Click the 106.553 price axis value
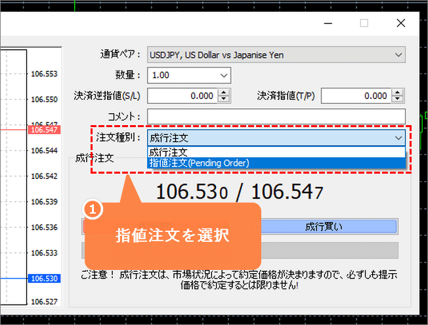The width and height of the screenshot is (428, 325). click(x=44, y=74)
